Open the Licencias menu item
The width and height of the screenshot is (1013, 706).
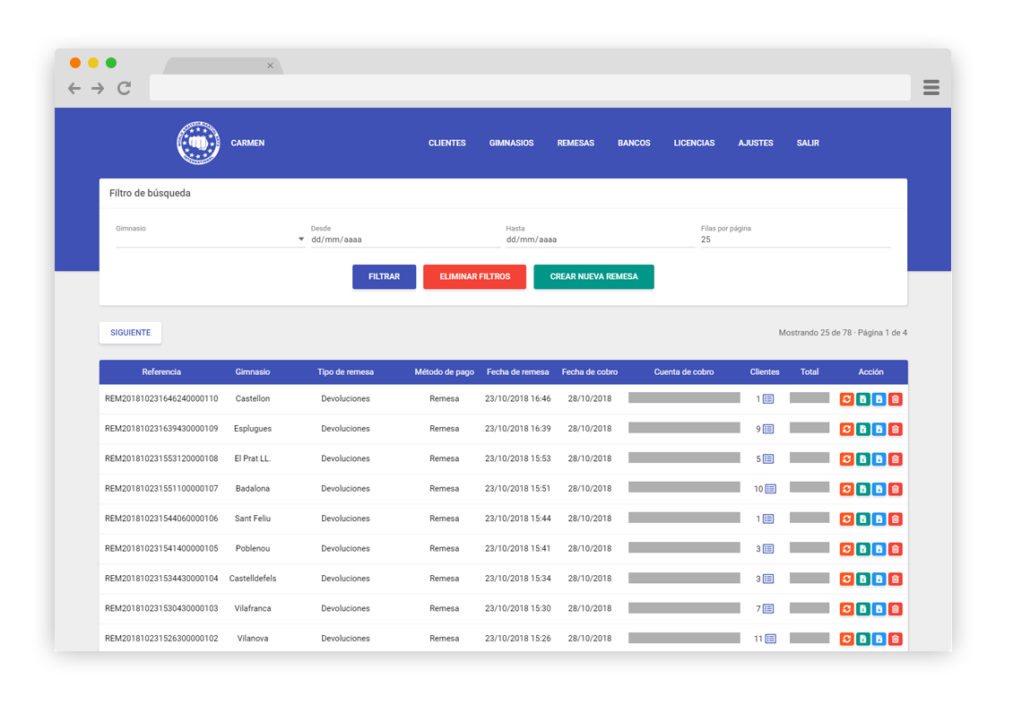[x=694, y=143]
